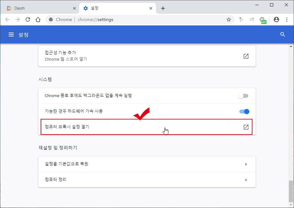Reload the current page
This screenshot has width=294, height=208.
click(28, 19)
